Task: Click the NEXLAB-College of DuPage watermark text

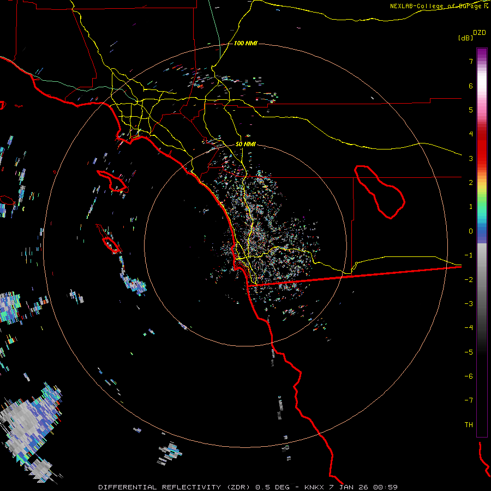Action: [x=439, y=6]
